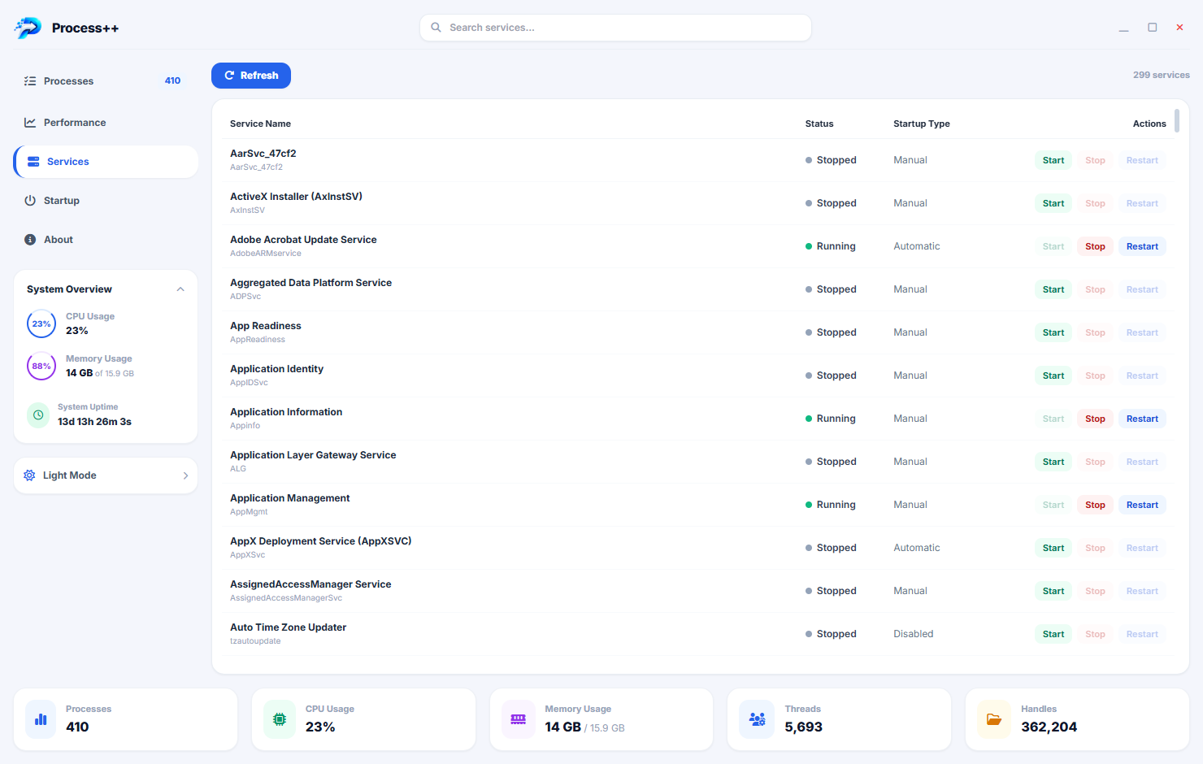Click the services list scrollbar
Image resolution: width=1203 pixels, height=764 pixels.
(1177, 121)
